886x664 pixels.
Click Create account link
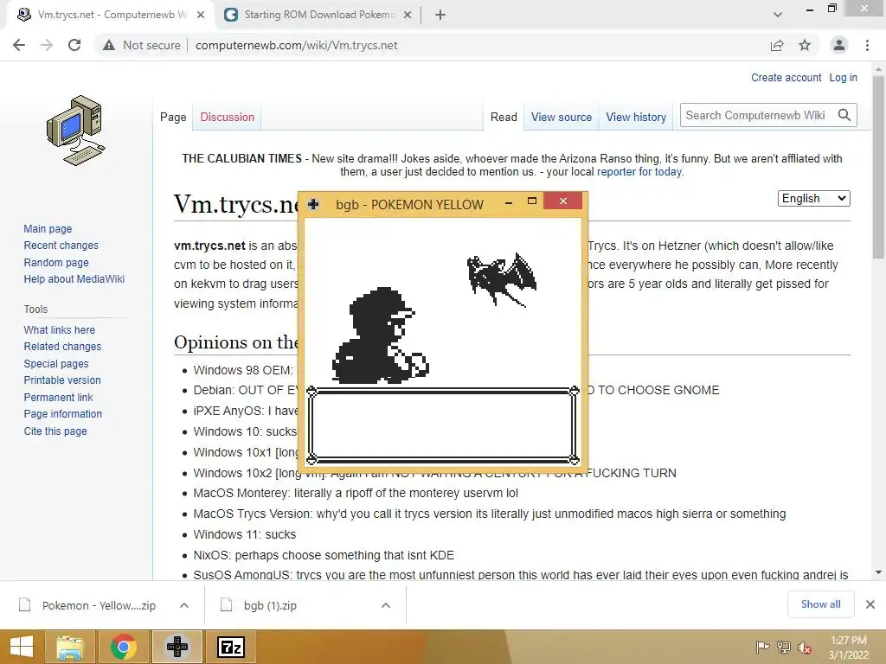[x=786, y=77]
